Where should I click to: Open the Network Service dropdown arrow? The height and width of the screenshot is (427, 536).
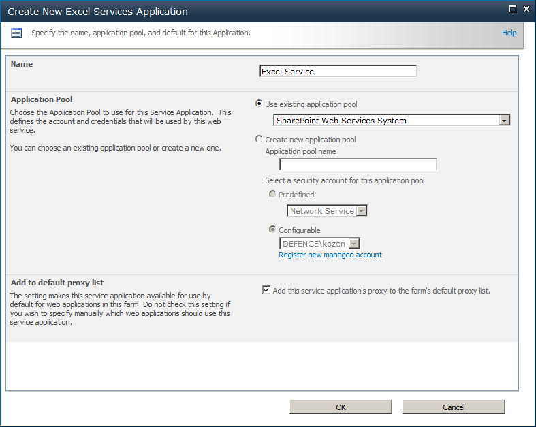[x=361, y=211]
